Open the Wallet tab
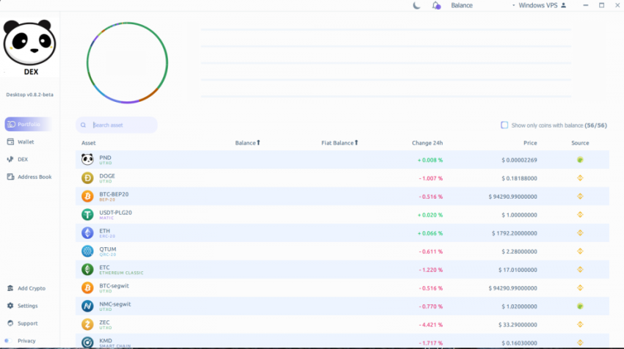Viewport: 624px width, 349px height. pyautogui.click(x=21, y=142)
